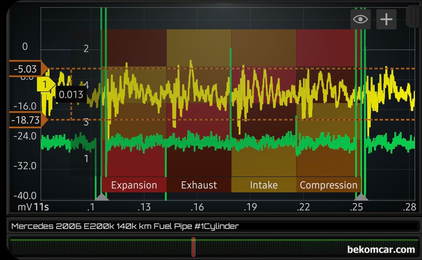Open the mV unit selector
Image resolution: width=422 pixels, height=260 pixels.
coord(25,207)
